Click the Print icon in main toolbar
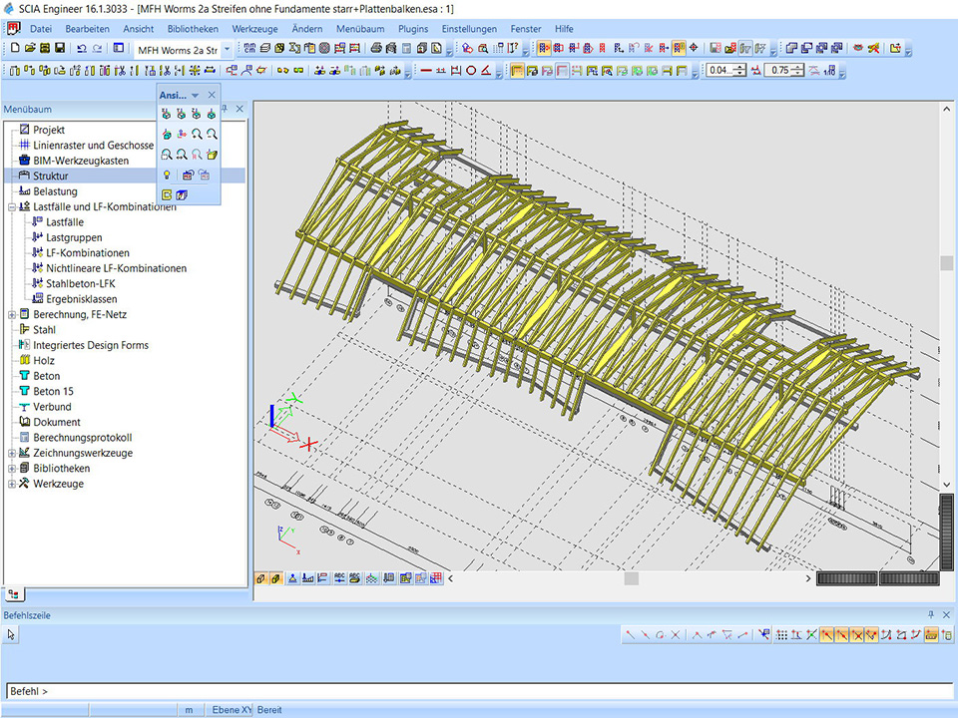Viewport: 958px width, 718px height. (x=375, y=48)
